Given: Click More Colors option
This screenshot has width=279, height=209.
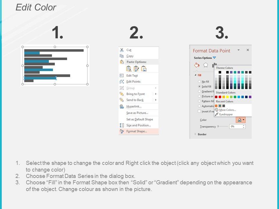Looking at the screenshot, I should tap(227, 110).
